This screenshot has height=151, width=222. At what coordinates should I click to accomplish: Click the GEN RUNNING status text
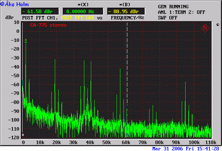tap(173, 7)
